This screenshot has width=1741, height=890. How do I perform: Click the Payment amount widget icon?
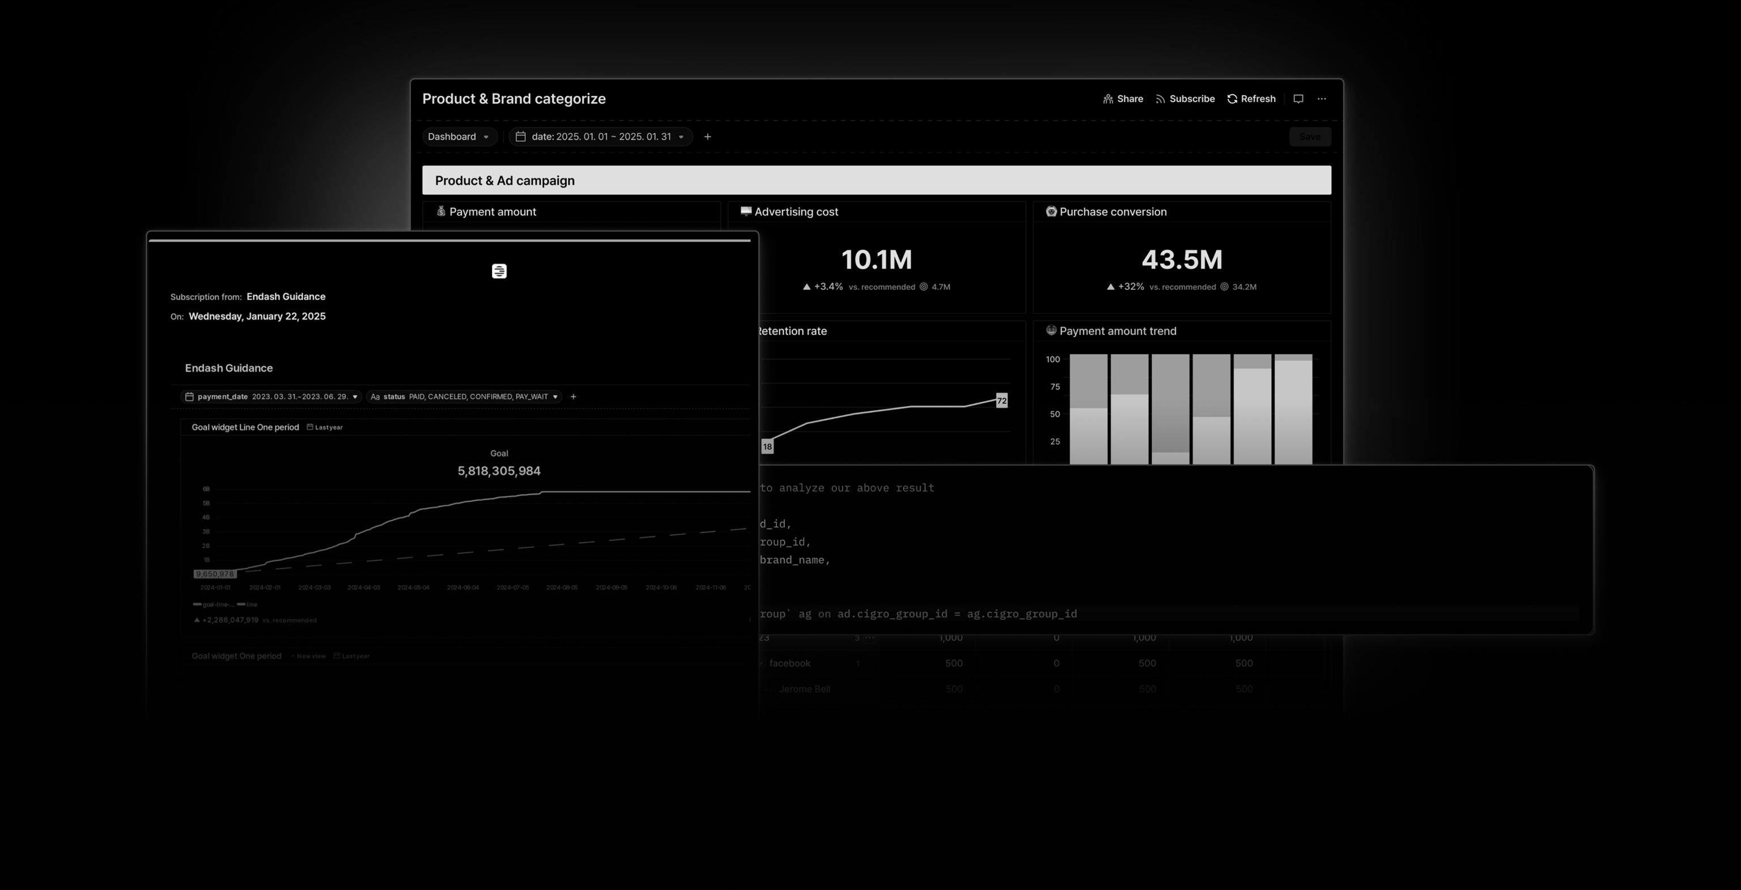click(x=441, y=211)
